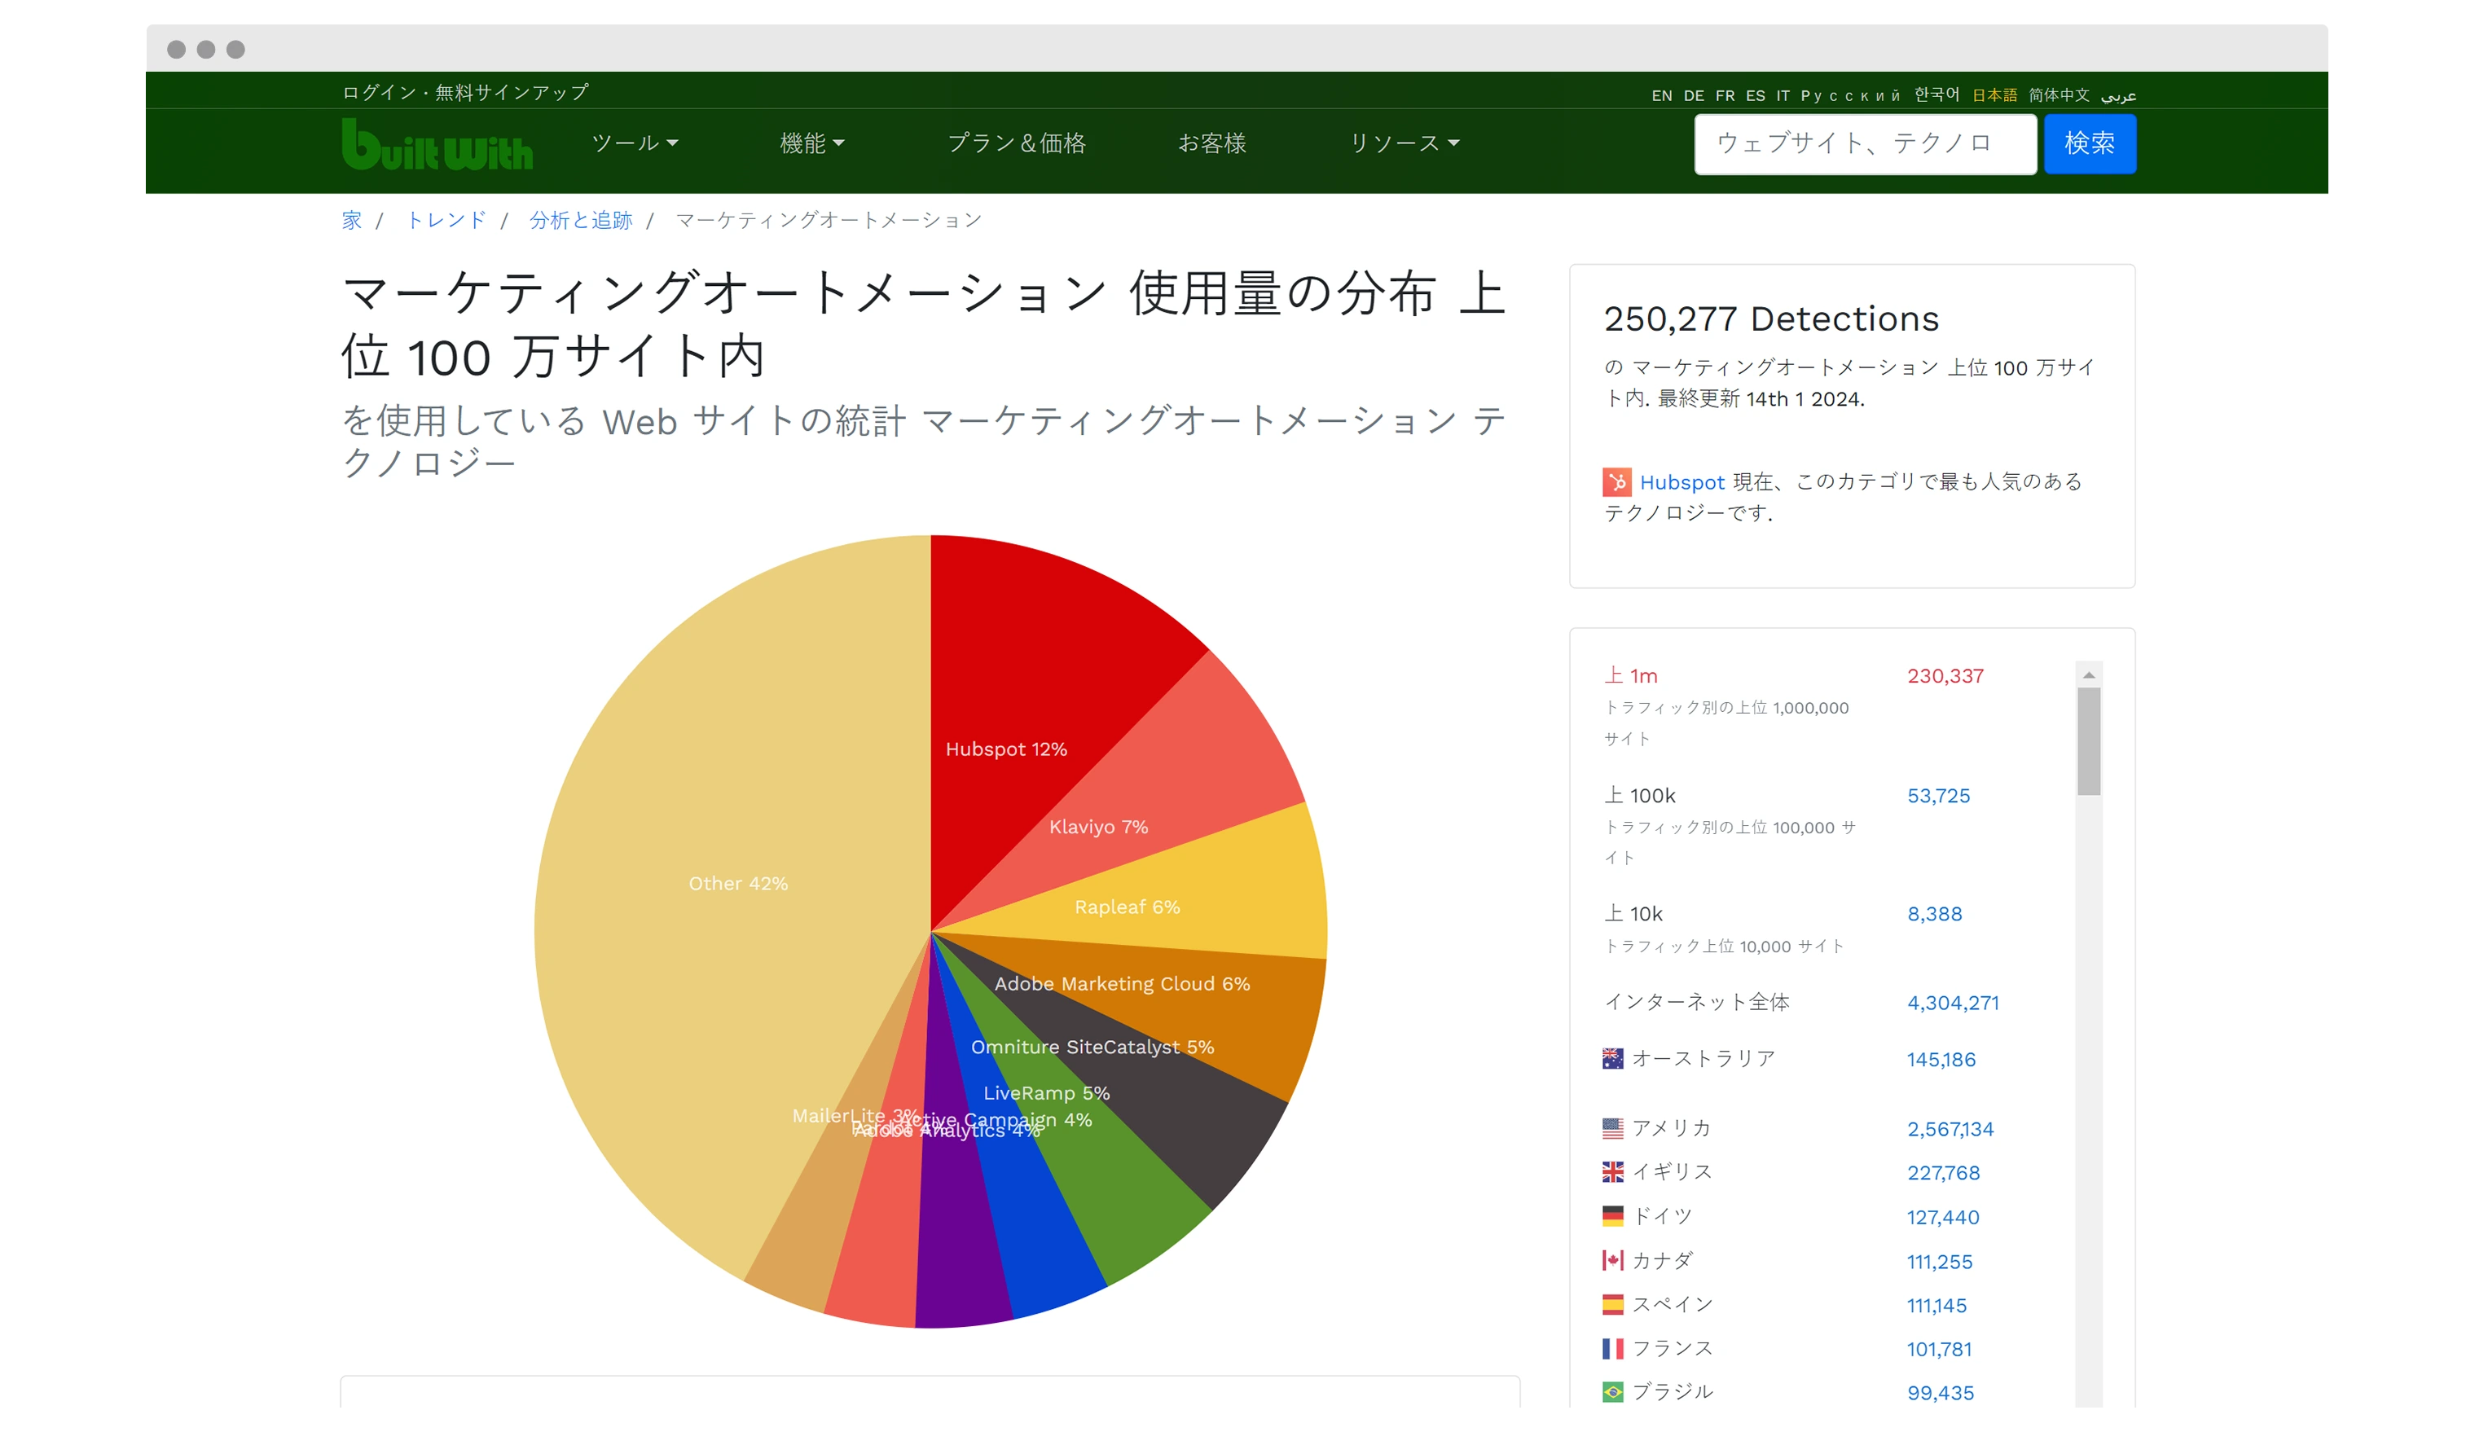
Task: Click the orange Adobe Marketing Cloud slice
Action: 1267,1021
